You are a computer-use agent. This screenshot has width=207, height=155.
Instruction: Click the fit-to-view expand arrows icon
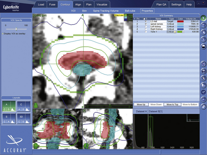click(203, 64)
